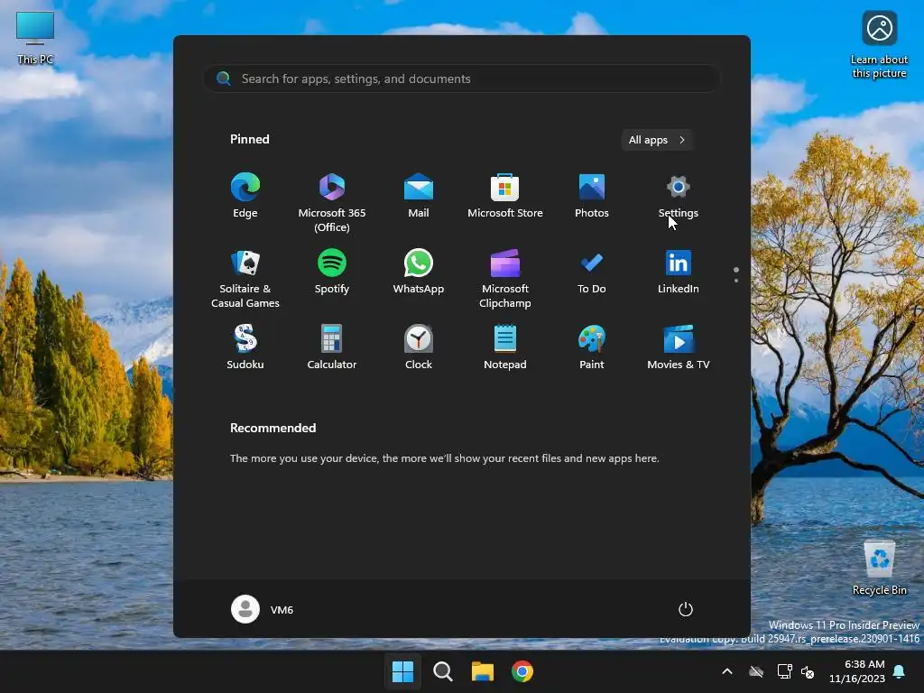The image size is (924, 693).
Task: Show All apps list
Action: [657, 140]
